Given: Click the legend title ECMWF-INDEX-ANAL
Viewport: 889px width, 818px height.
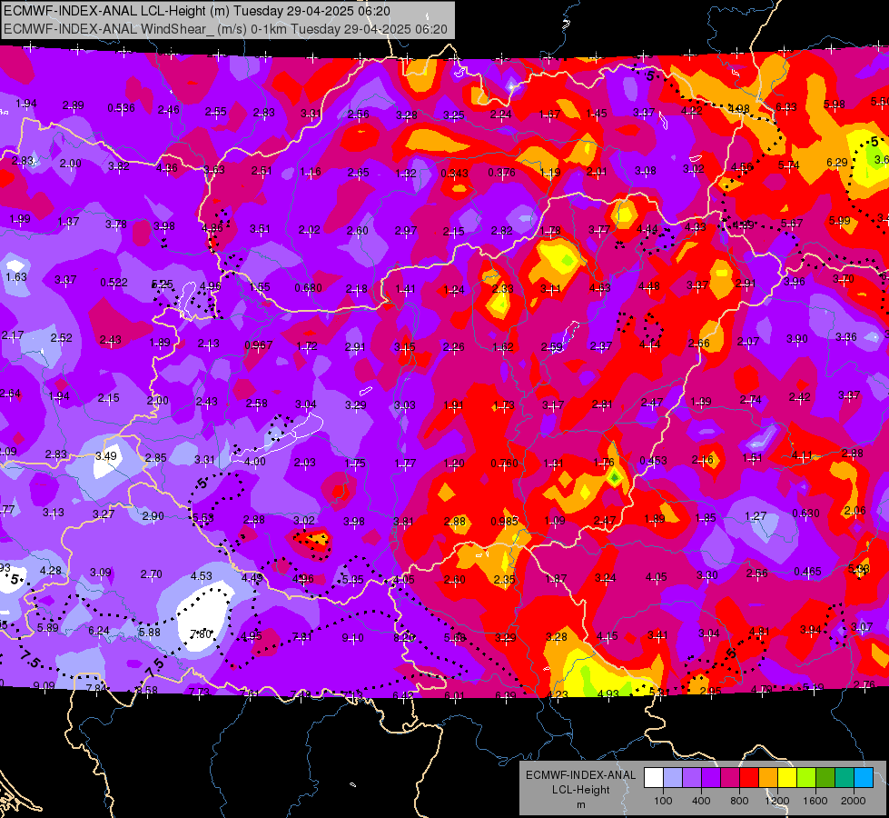Looking at the screenshot, I should [580, 775].
